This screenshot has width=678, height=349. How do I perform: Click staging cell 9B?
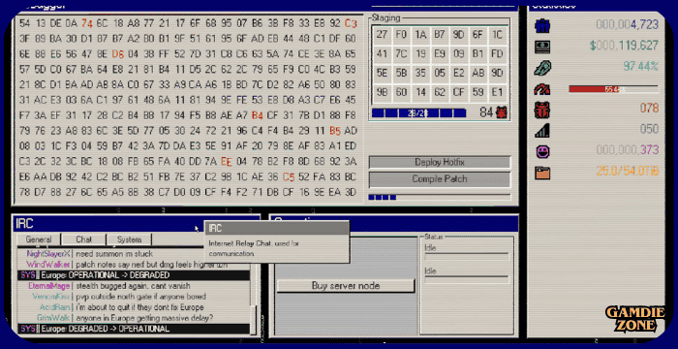(382, 93)
